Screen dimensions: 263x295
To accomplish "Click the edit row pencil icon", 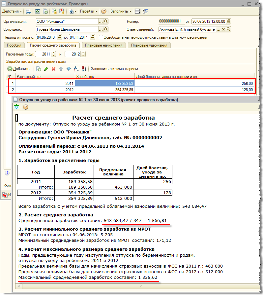I will (x=46, y=69).
